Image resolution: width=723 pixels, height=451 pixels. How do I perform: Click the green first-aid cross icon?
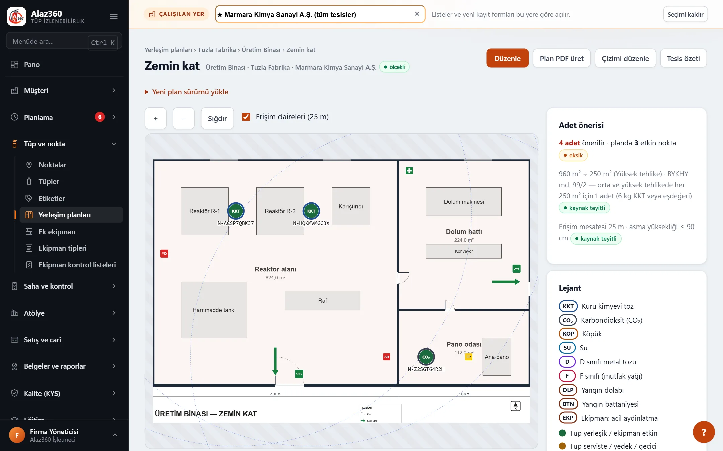click(x=409, y=171)
